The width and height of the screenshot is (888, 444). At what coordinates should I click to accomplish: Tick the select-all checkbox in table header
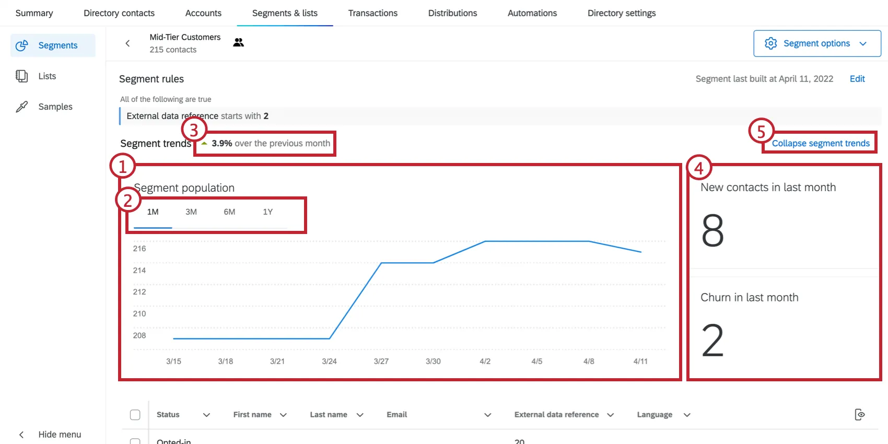click(x=135, y=415)
